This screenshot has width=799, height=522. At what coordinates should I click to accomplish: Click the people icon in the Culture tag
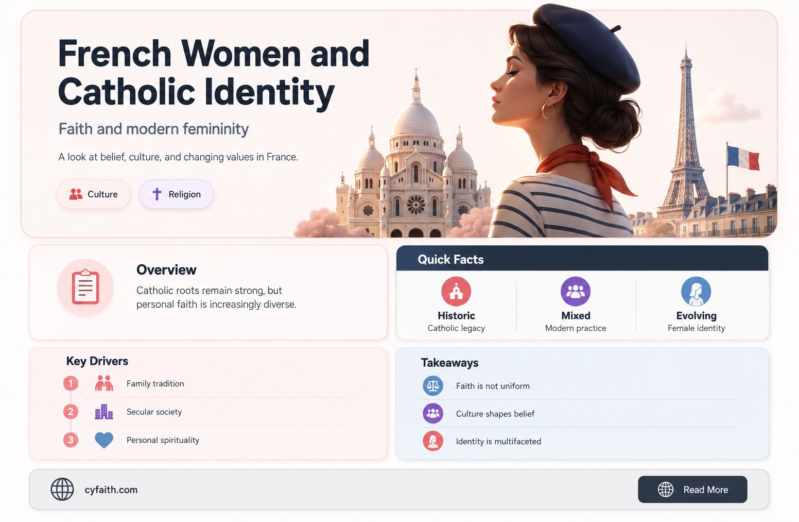click(x=76, y=194)
